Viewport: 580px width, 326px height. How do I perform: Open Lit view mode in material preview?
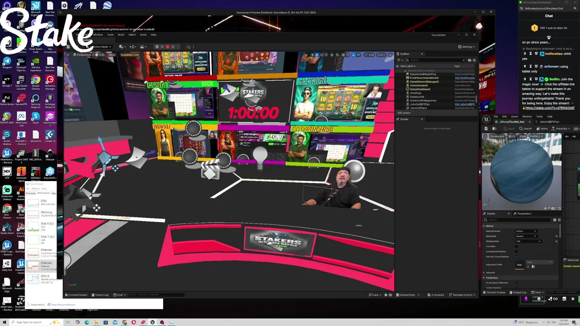pos(512,136)
